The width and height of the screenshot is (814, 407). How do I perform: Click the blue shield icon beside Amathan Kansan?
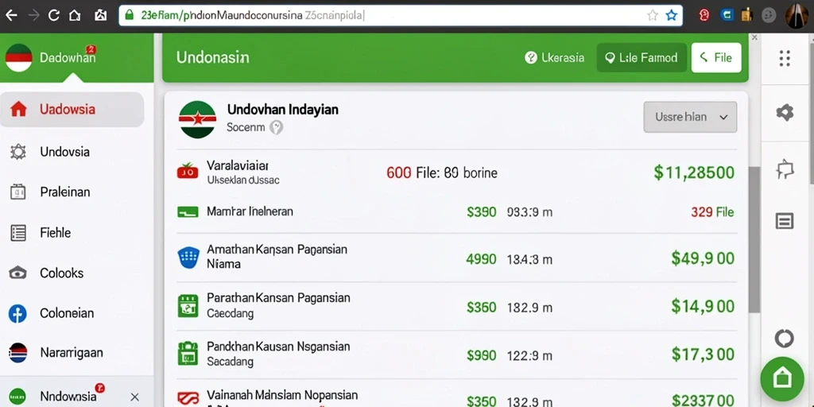[188, 258]
